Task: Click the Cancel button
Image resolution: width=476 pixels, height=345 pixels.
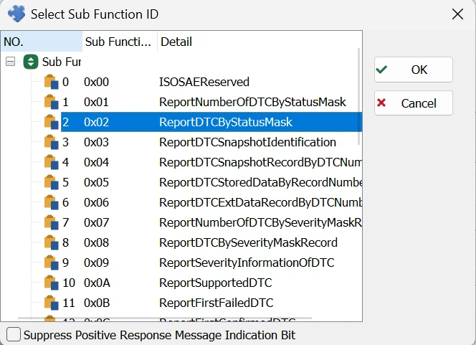Action: [414, 103]
